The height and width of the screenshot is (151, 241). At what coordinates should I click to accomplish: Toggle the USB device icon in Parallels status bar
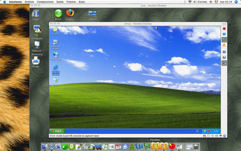(x=224, y=136)
